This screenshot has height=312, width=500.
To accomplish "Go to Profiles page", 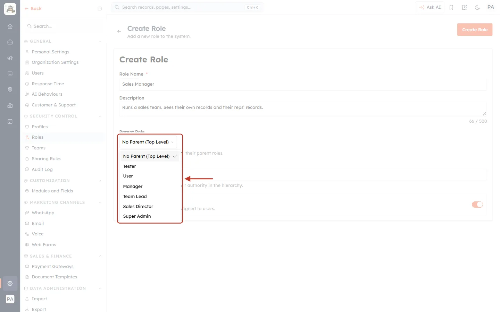I will click(x=40, y=127).
